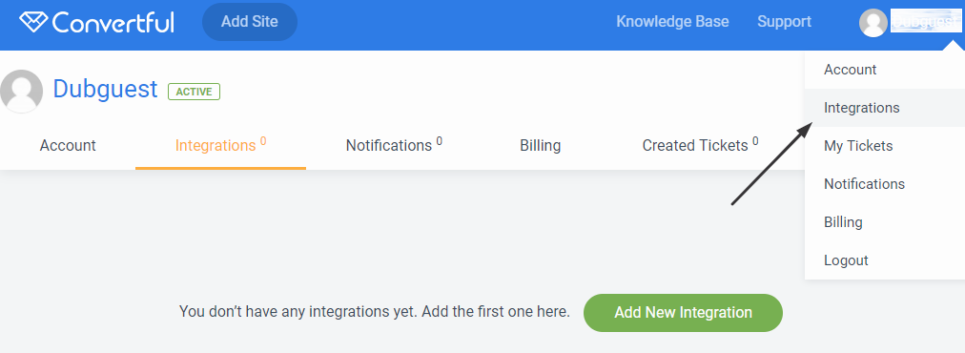Click the Convertful brand name text
This screenshot has height=353, width=965.
(x=113, y=23)
